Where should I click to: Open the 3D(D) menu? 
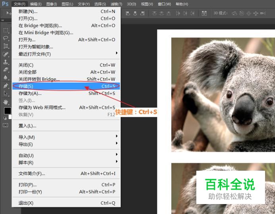132,4
